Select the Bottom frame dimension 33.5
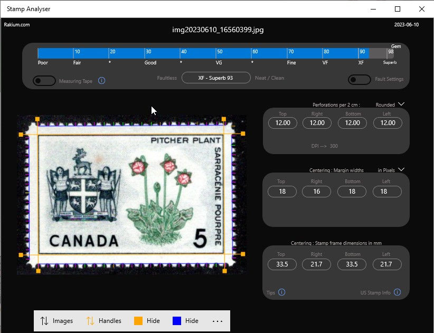434x333 pixels. point(352,264)
